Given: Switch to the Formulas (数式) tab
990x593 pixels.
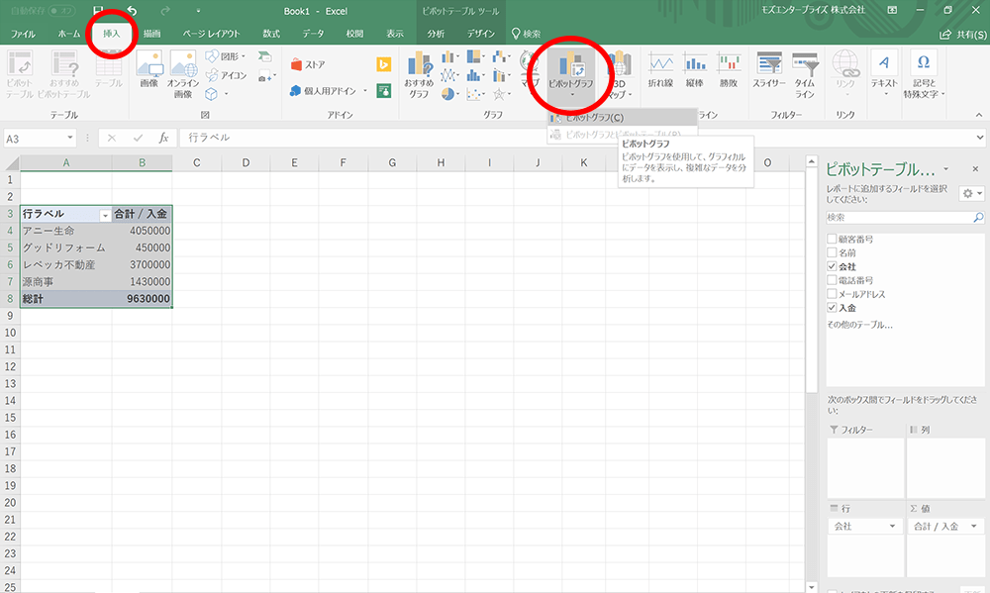Looking at the screenshot, I should (x=271, y=34).
